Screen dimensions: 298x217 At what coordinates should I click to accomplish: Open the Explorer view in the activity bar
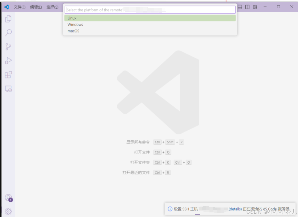[x=8, y=19]
